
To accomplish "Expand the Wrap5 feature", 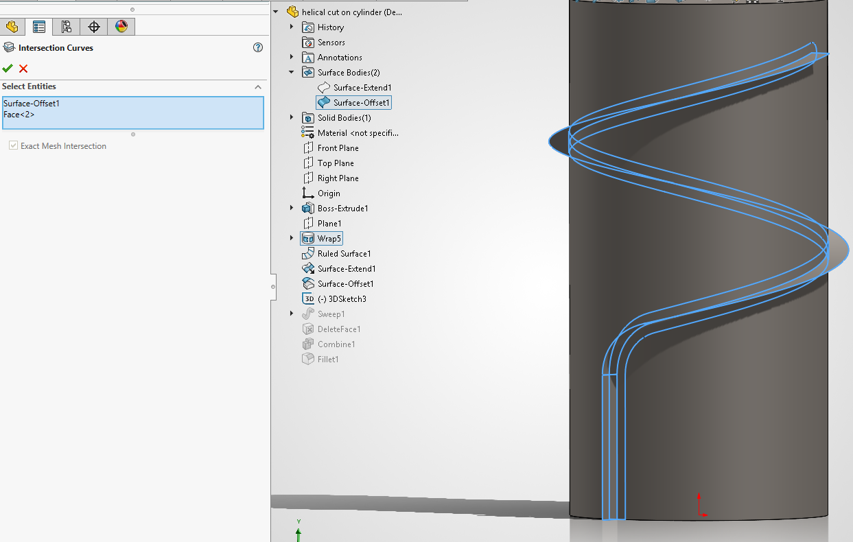I will 292,238.
